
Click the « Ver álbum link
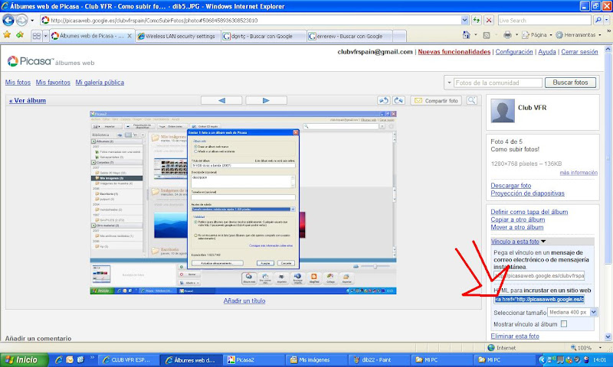coord(28,100)
